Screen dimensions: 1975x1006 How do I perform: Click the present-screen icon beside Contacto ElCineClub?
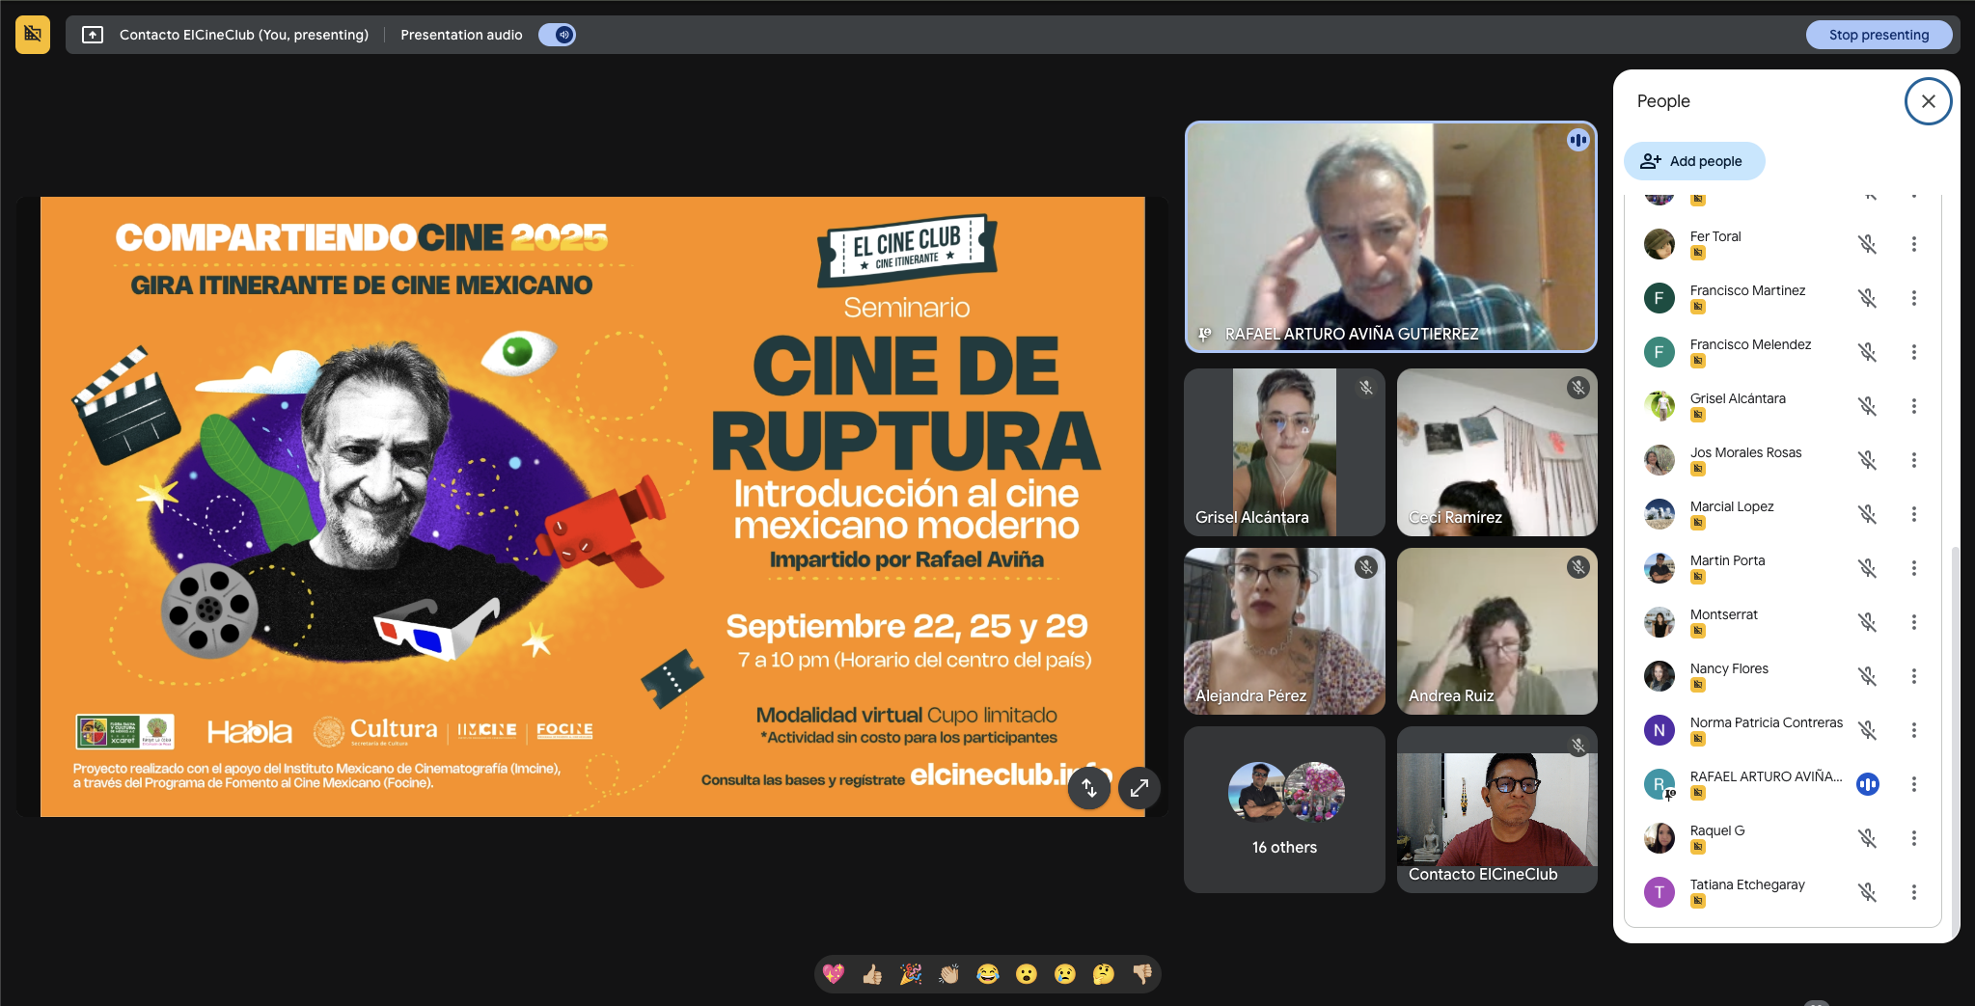pyautogui.click(x=93, y=35)
